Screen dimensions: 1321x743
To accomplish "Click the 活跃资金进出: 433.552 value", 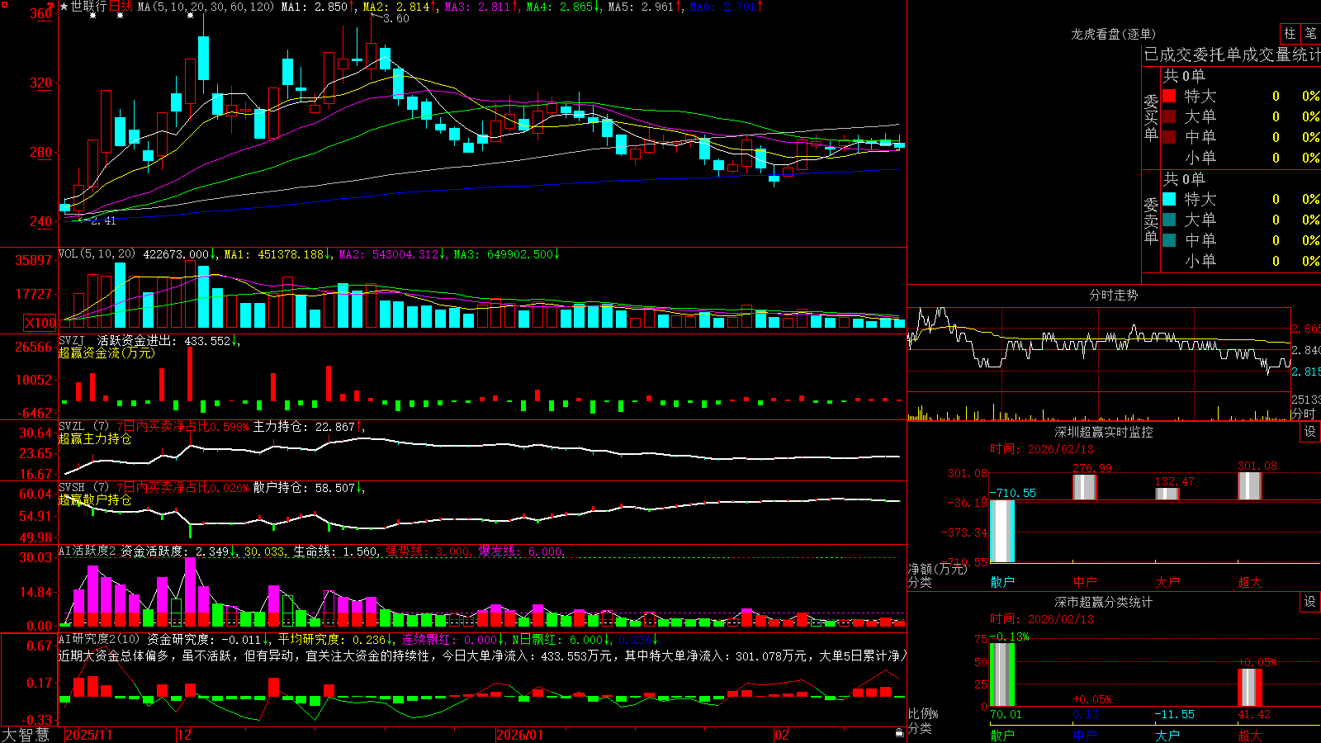I will coord(164,340).
